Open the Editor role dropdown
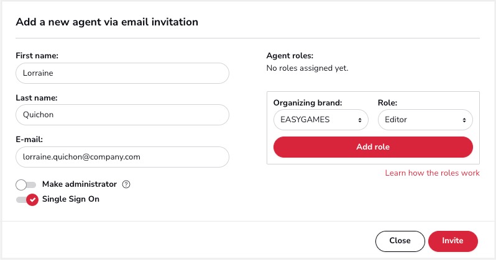 [x=425, y=120]
